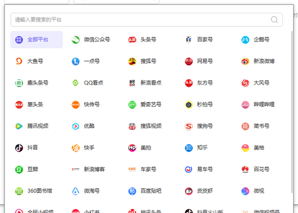Choose the 趣头条号 green icon
This screenshot has height=213, width=298.
[19, 83]
